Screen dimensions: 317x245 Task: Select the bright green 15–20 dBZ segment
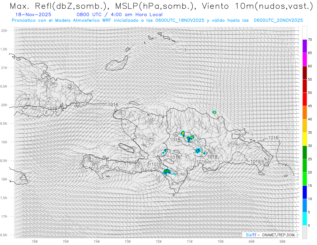point(305,179)
